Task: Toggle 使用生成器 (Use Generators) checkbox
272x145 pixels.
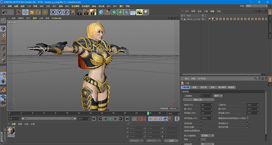Action: click(x=202, y=127)
